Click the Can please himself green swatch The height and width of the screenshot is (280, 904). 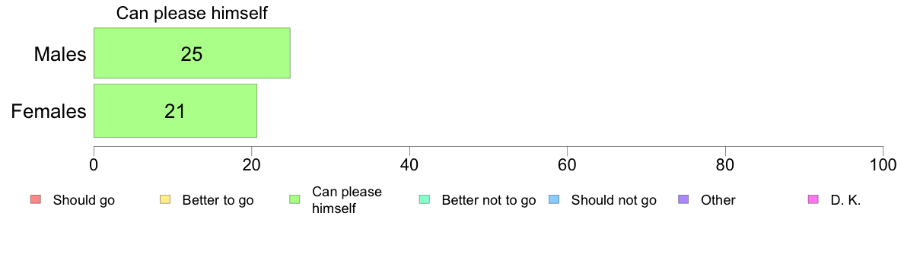[294, 200]
